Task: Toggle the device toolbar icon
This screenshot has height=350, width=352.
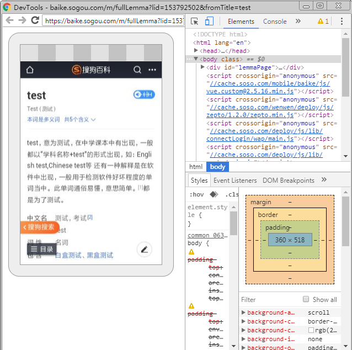Action: [209, 21]
